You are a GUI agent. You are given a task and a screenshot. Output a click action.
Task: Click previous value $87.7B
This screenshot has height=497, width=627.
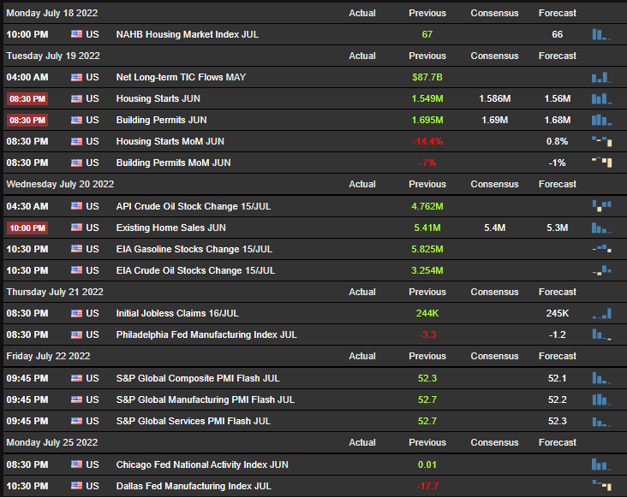[x=427, y=77]
